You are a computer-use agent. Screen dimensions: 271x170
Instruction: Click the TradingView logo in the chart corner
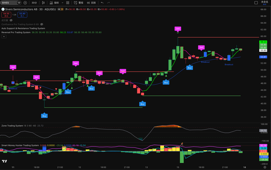point(5,161)
